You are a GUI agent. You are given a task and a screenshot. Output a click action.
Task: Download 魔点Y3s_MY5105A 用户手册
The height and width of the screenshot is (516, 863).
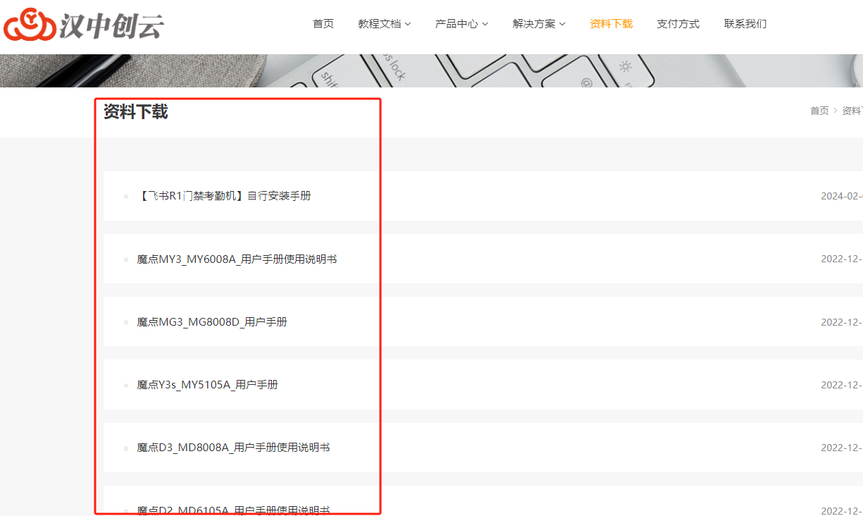pyautogui.click(x=207, y=385)
